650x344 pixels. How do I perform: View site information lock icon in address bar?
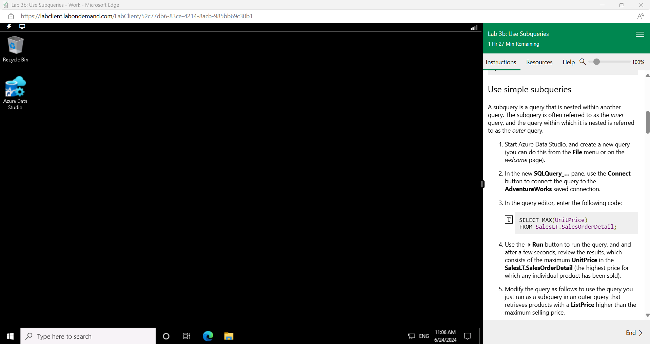coord(11,16)
